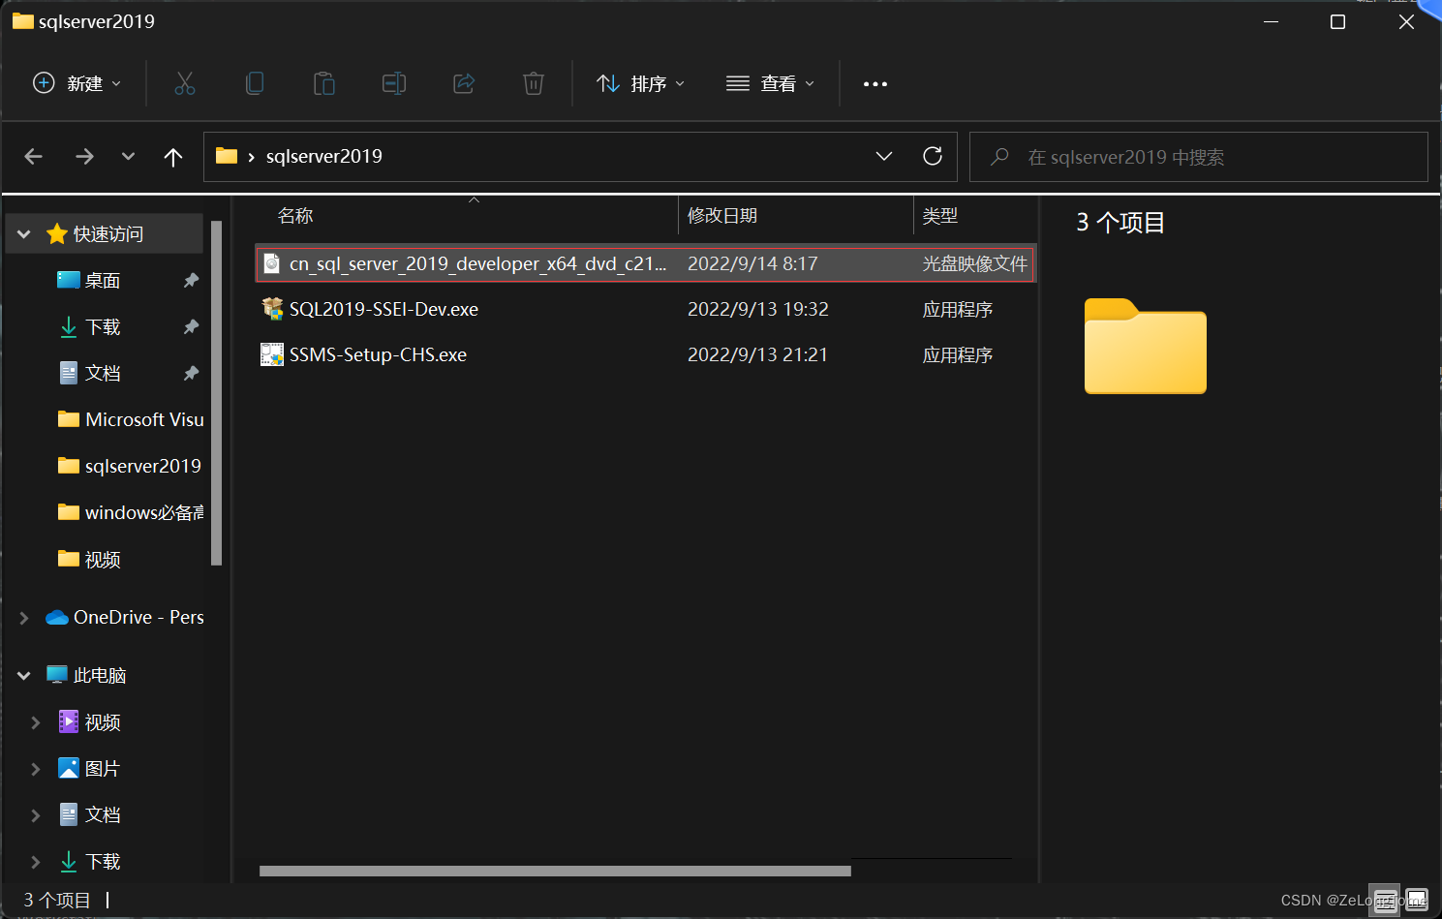The width and height of the screenshot is (1442, 919).
Task: Sort by the 类型 column header
Action: coord(940,216)
